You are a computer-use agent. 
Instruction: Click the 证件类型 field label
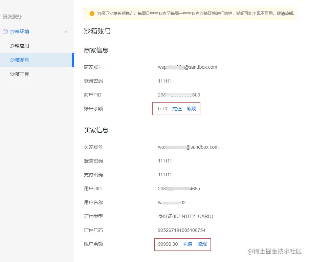pos(93,216)
